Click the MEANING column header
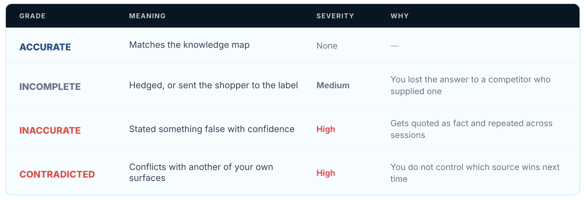 [x=147, y=16]
